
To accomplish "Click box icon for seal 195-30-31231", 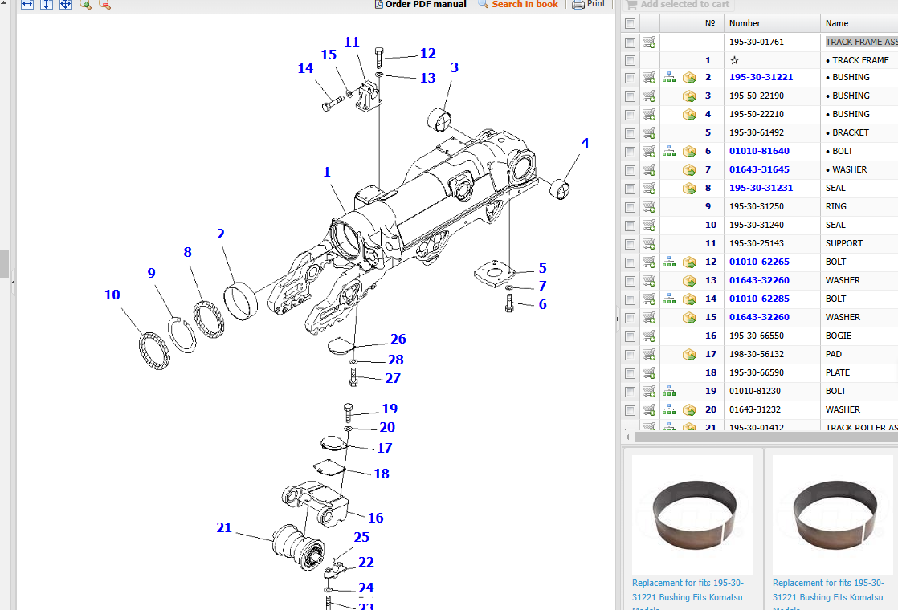I will [689, 189].
